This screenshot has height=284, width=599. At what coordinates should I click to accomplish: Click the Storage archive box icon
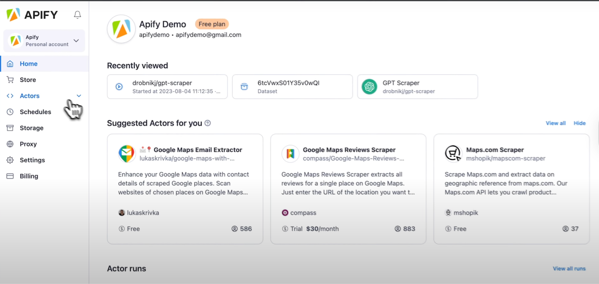click(x=10, y=128)
